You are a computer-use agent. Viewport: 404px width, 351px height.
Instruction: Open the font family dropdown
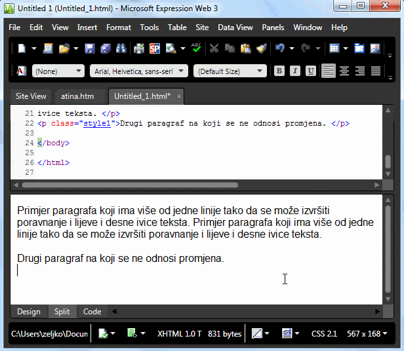[139, 71]
